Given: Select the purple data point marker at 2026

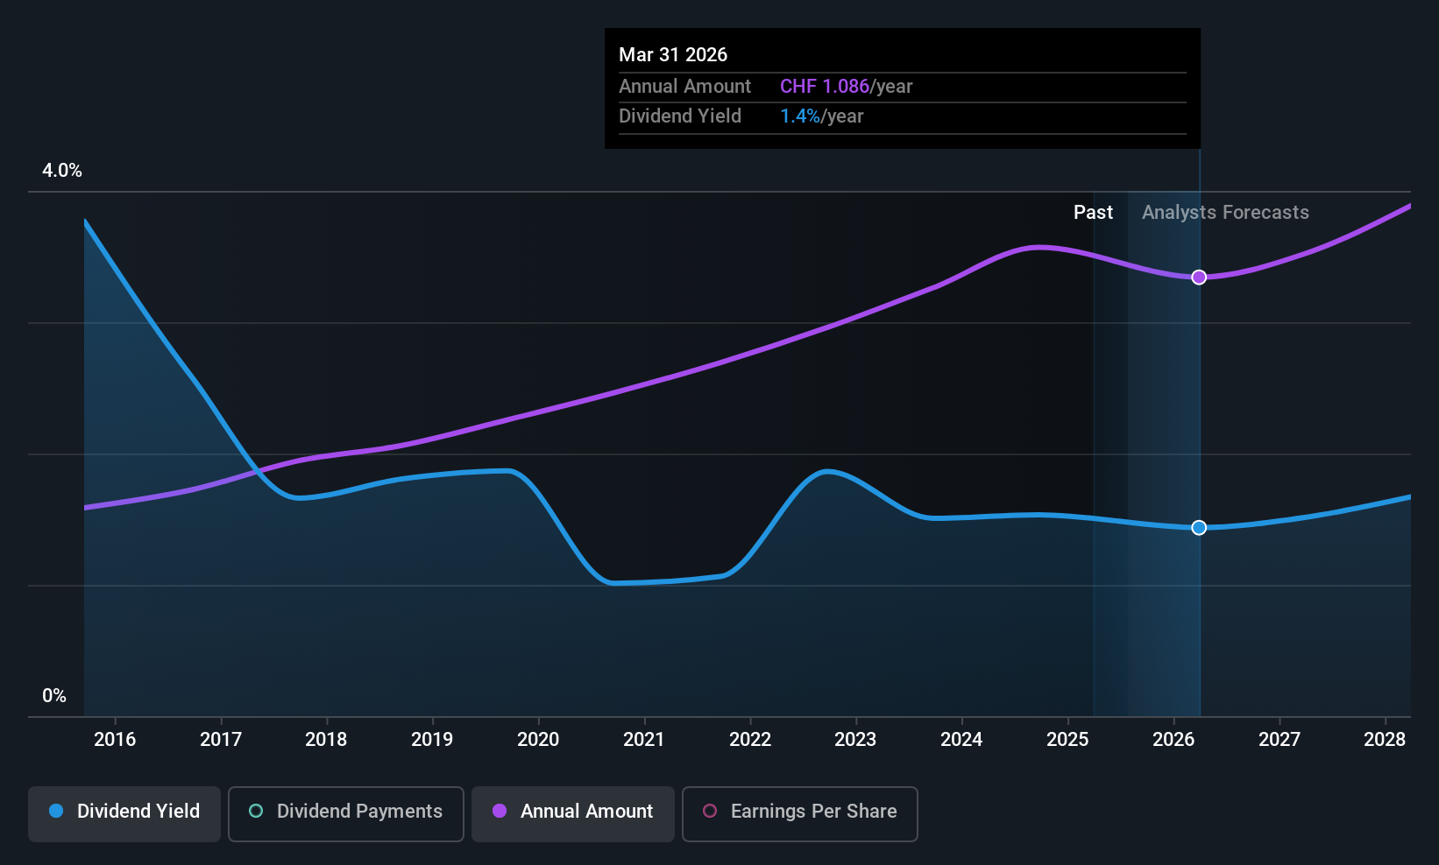Looking at the screenshot, I should [1199, 278].
